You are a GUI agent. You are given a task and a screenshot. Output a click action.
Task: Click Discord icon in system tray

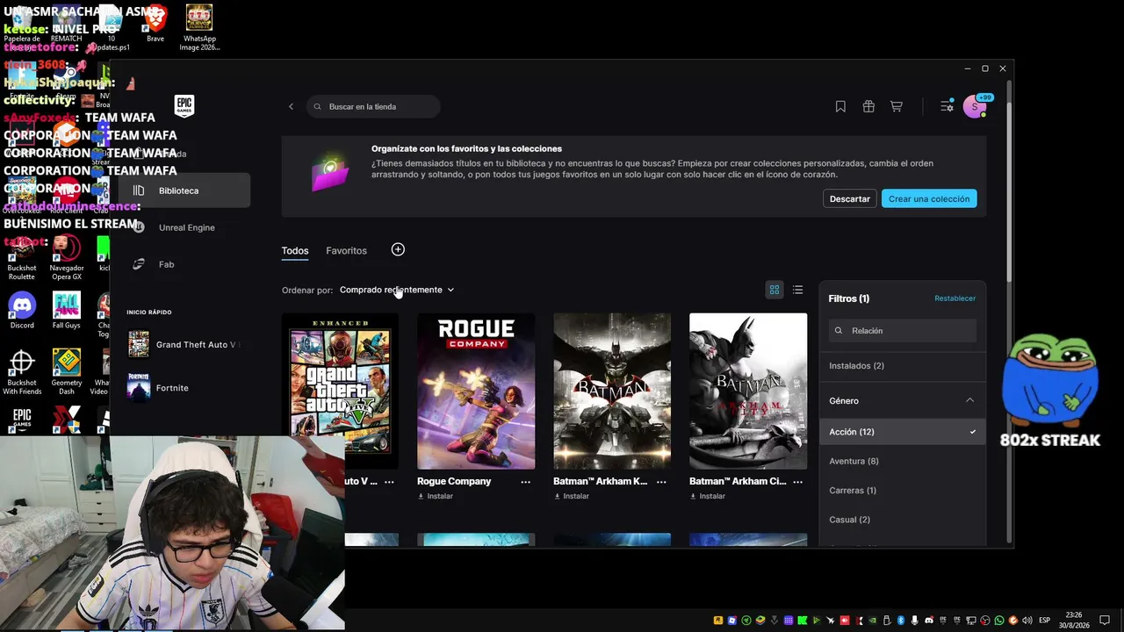[929, 621]
